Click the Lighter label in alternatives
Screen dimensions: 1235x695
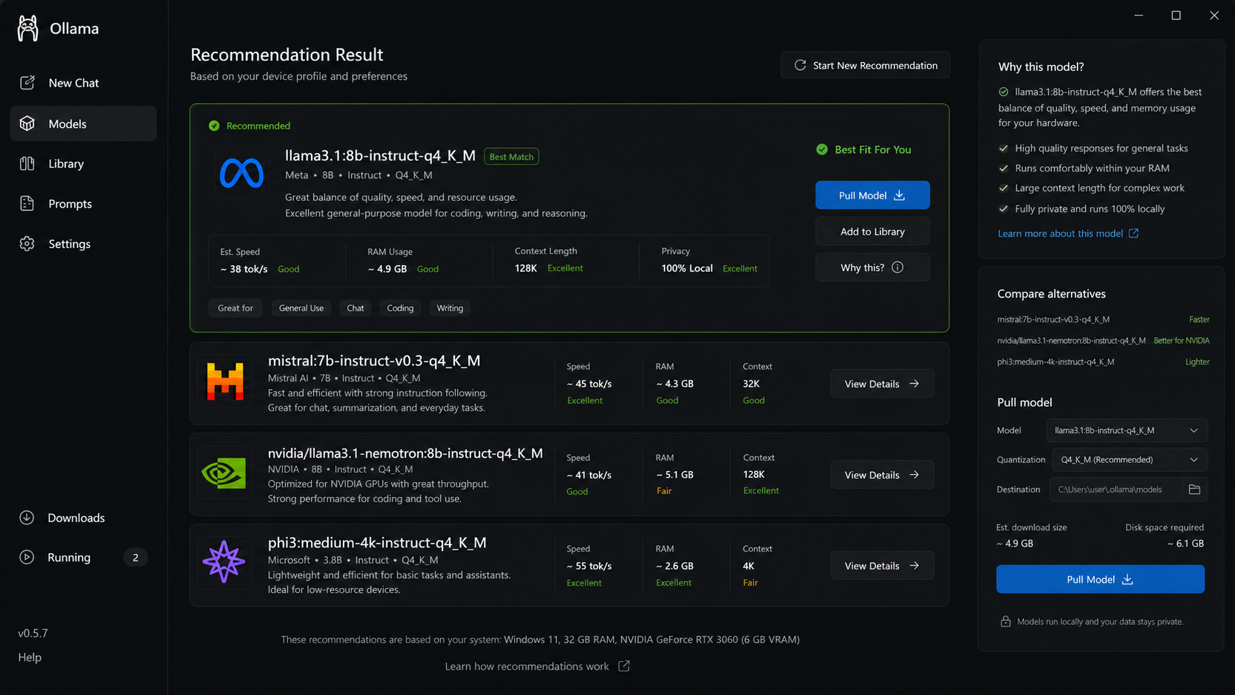pos(1197,362)
